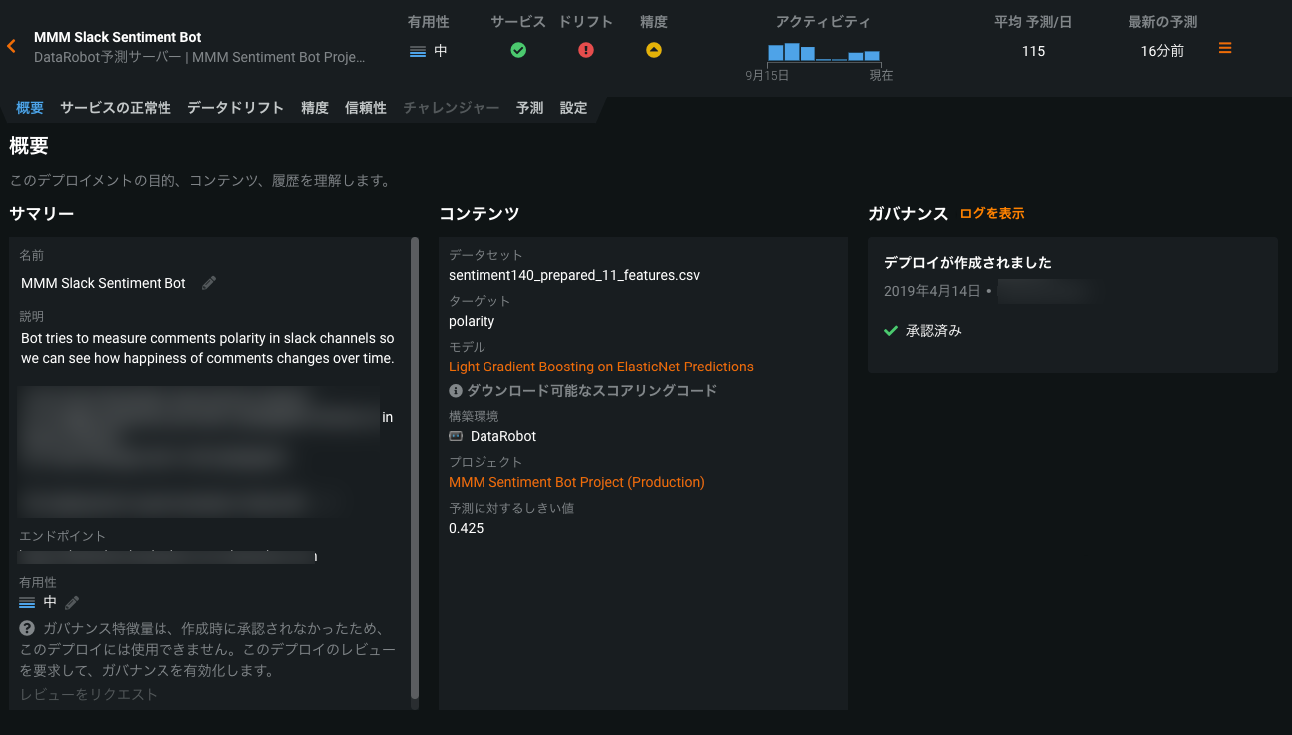The height and width of the screenshot is (735, 1292).
Task: Click info icon beside downloadable scoring code
Action: pyautogui.click(x=456, y=391)
